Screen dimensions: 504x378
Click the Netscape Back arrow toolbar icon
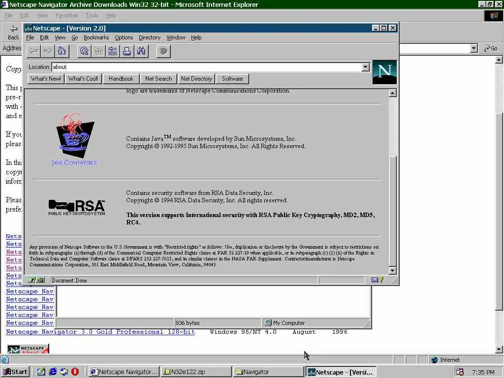click(33, 51)
